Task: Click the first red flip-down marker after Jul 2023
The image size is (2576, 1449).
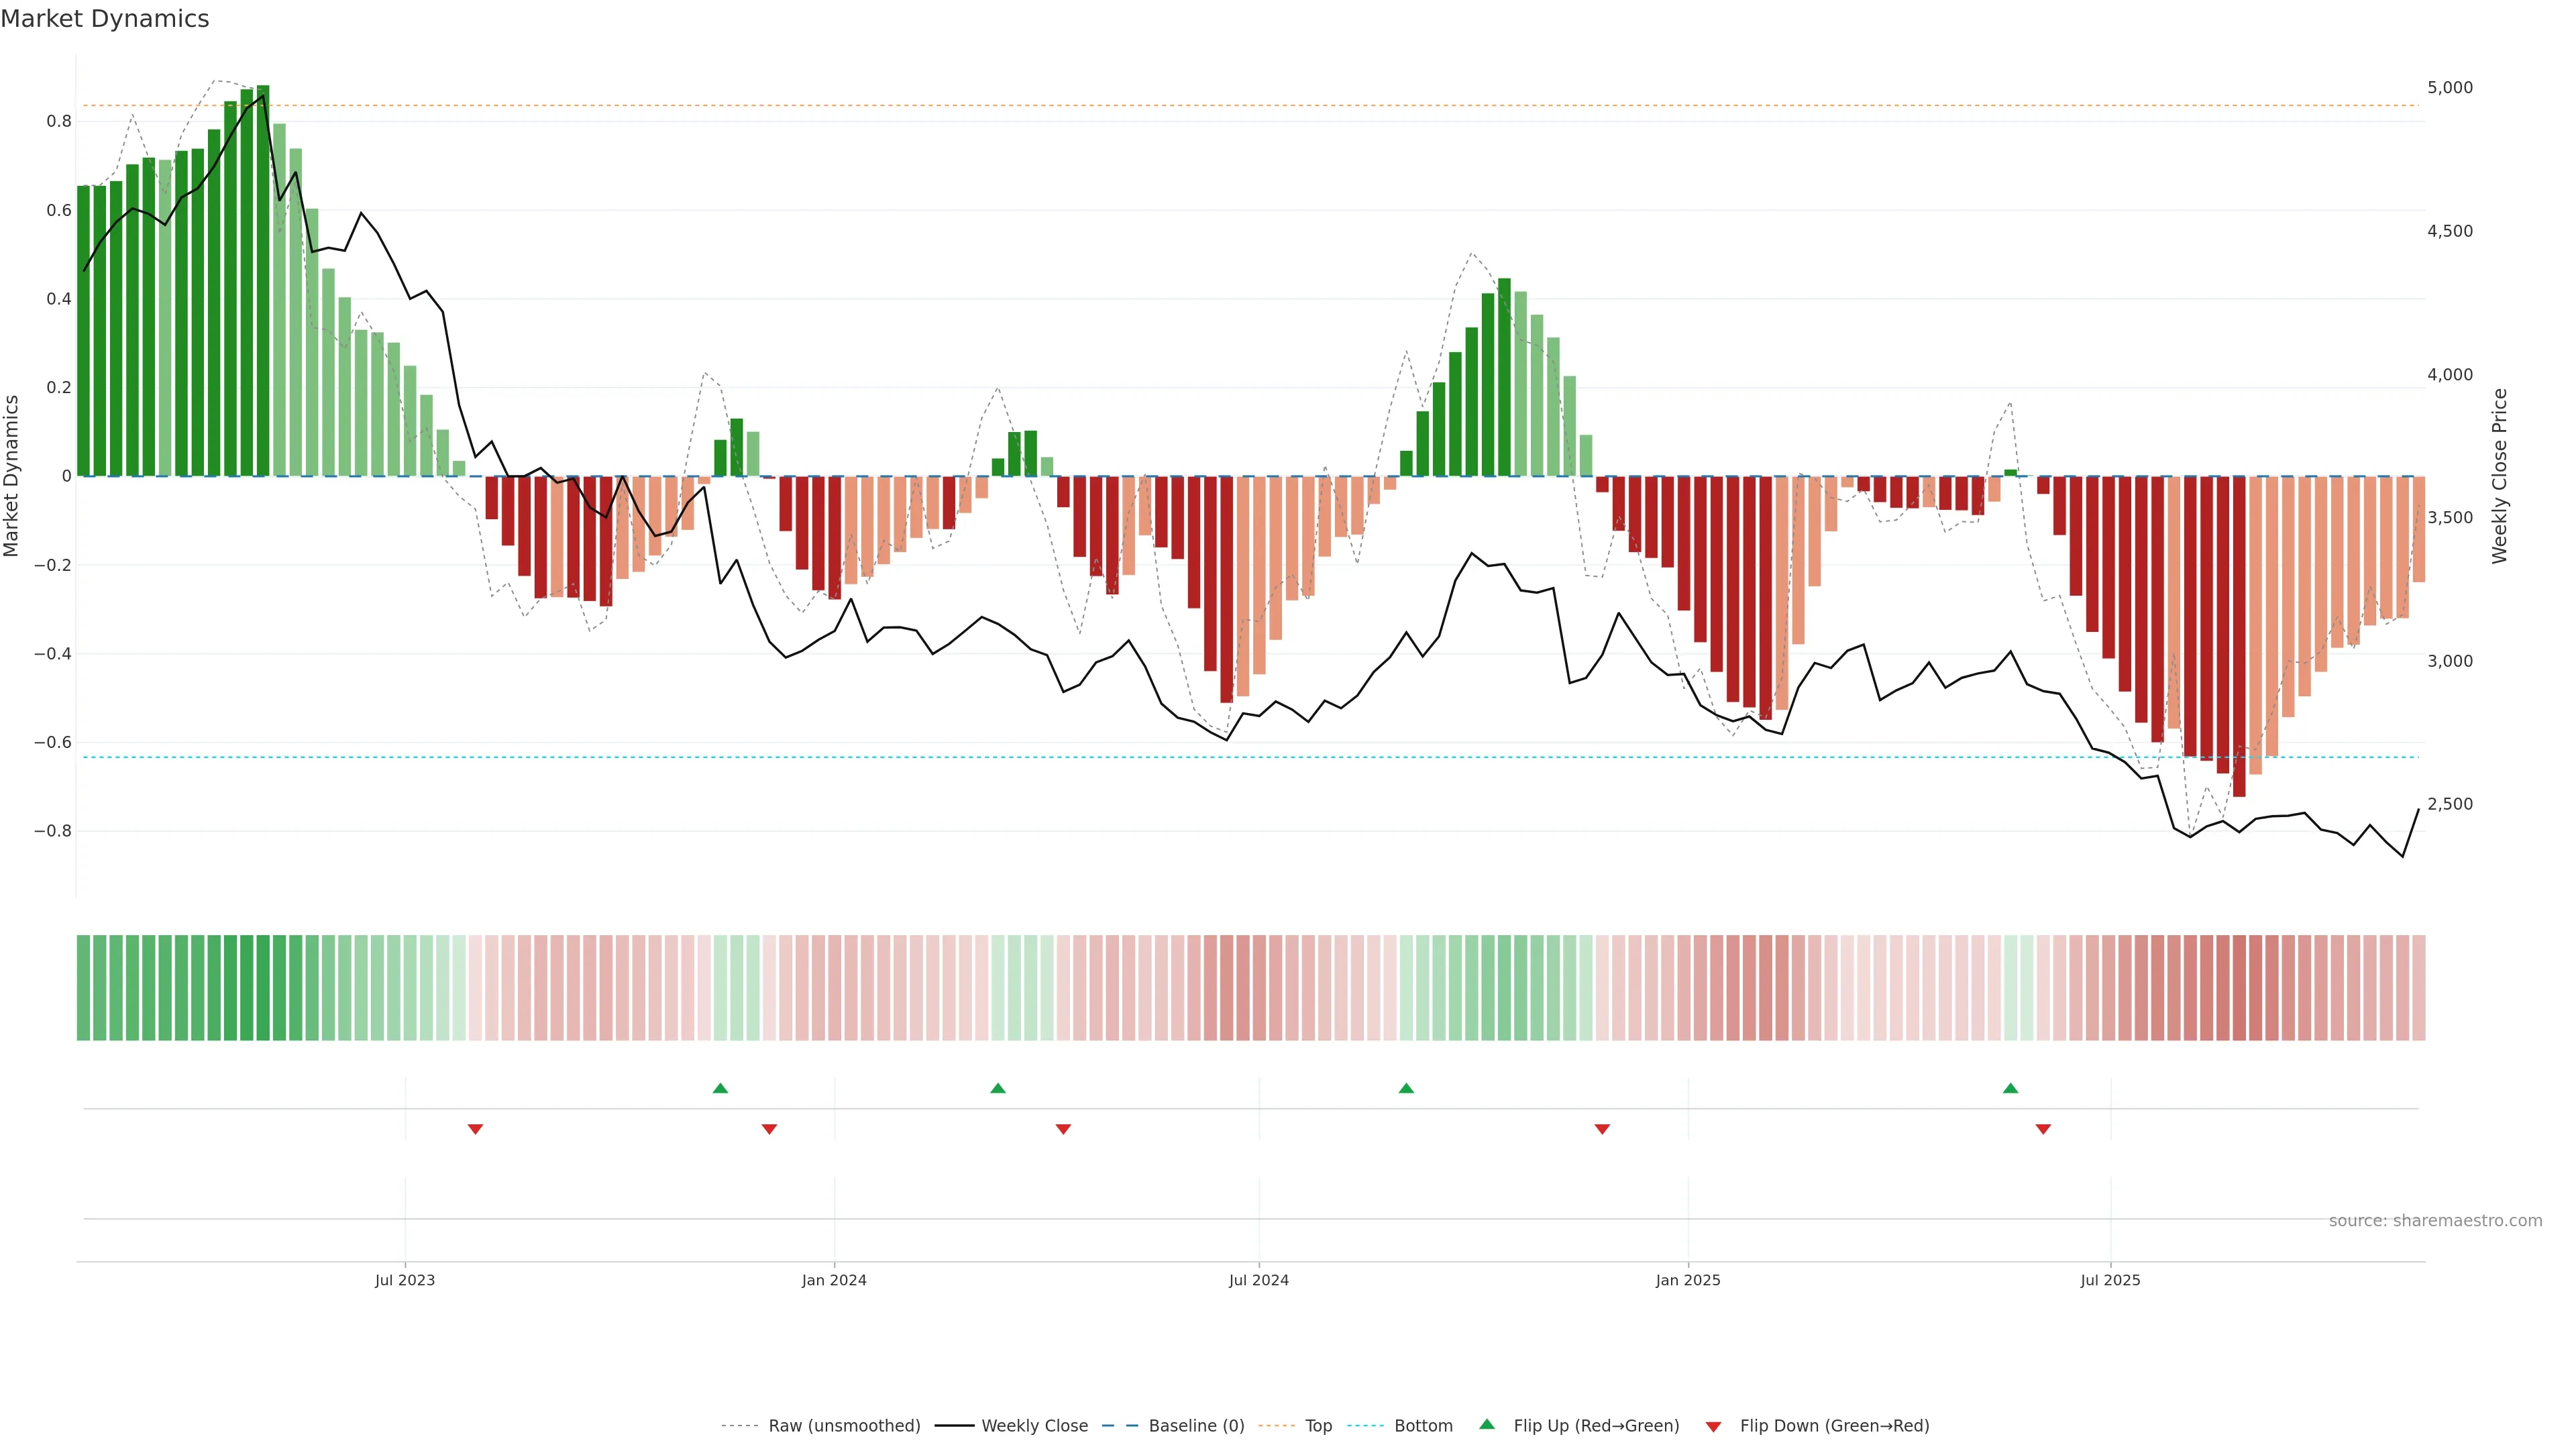Action: (x=475, y=1129)
